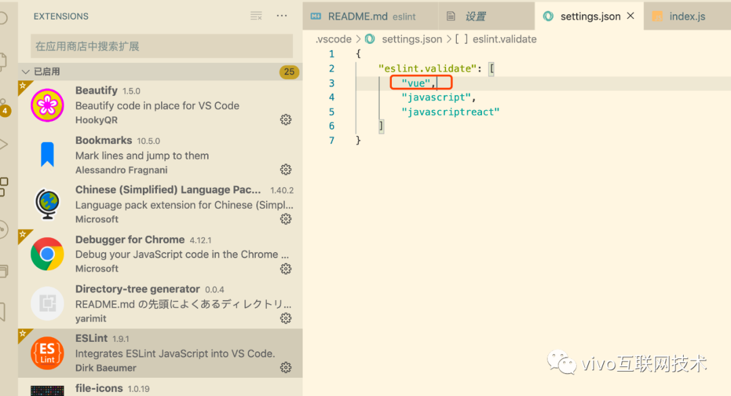Clear extensions search results icon
The width and height of the screenshot is (731, 396).
tap(256, 16)
